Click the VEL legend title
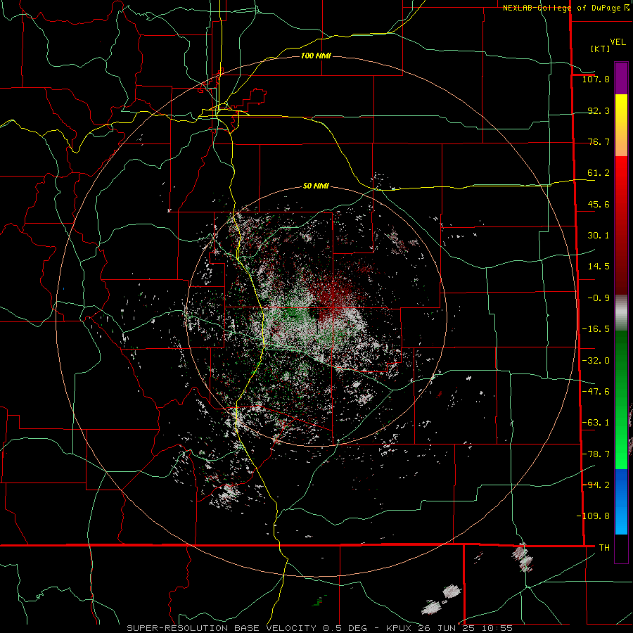The height and width of the screenshot is (633, 633). coord(618,42)
